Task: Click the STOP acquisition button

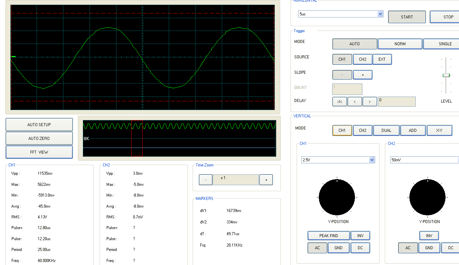Action: 445,17
